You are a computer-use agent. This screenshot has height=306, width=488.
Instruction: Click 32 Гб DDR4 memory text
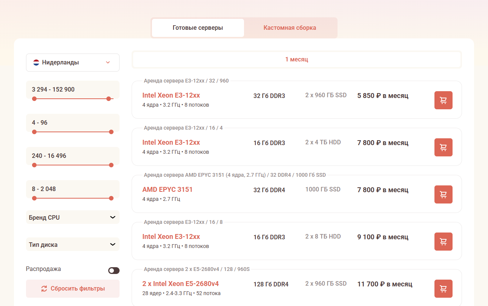coord(269,190)
